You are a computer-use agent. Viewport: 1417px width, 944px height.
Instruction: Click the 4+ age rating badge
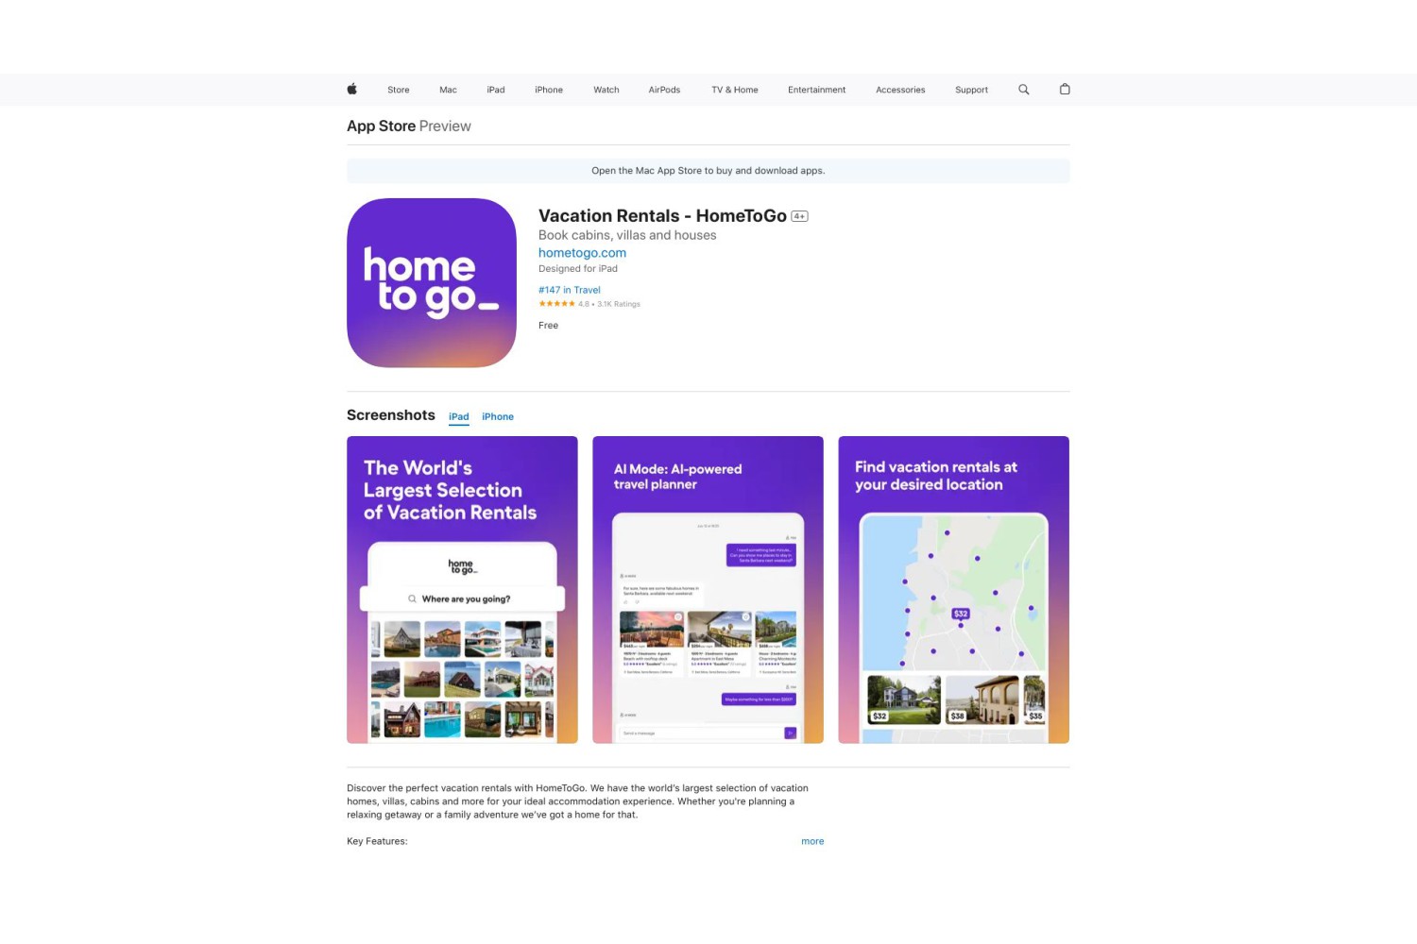pos(799,217)
